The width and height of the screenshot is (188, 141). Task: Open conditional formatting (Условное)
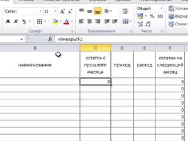[x=178, y=8]
